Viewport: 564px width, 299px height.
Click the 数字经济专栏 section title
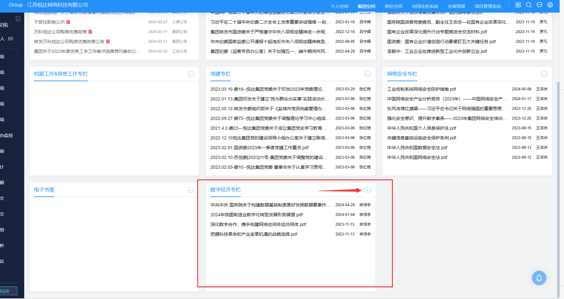[x=225, y=190]
